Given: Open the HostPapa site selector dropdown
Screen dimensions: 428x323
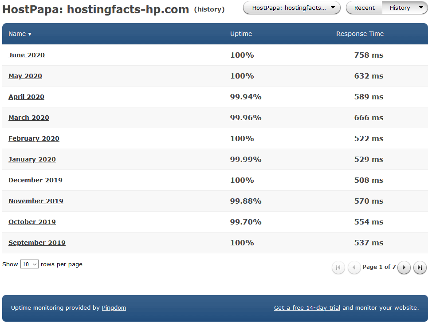Looking at the screenshot, I should (x=291, y=8).
